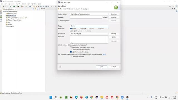Open Windows Start menu
Image resolution: width=178 pixels, height=100 pixels.
pos(51,97)
